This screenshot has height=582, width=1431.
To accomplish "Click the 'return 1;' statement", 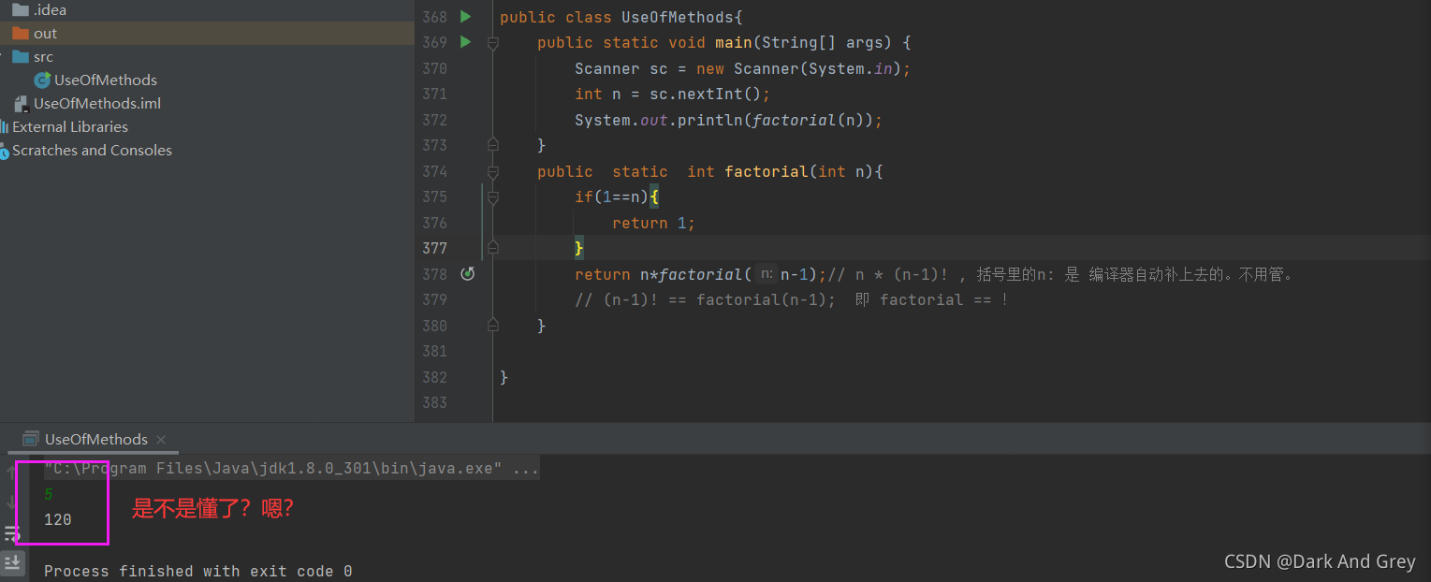I will coord(653,223).
